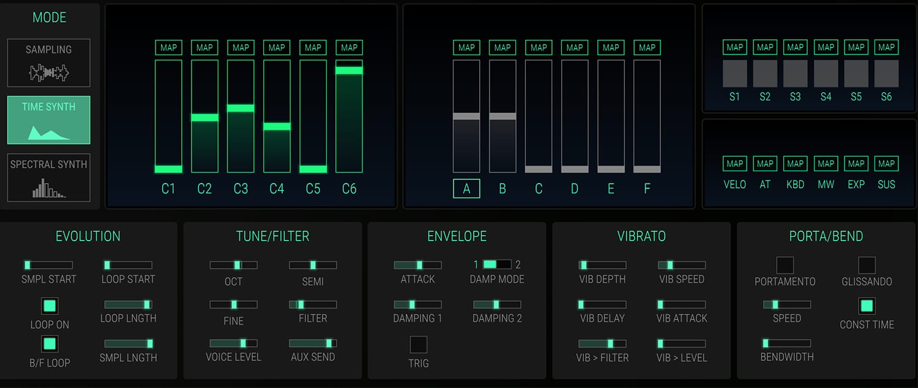
Task: Select the B fader label
Action: (x=502, y=189)
